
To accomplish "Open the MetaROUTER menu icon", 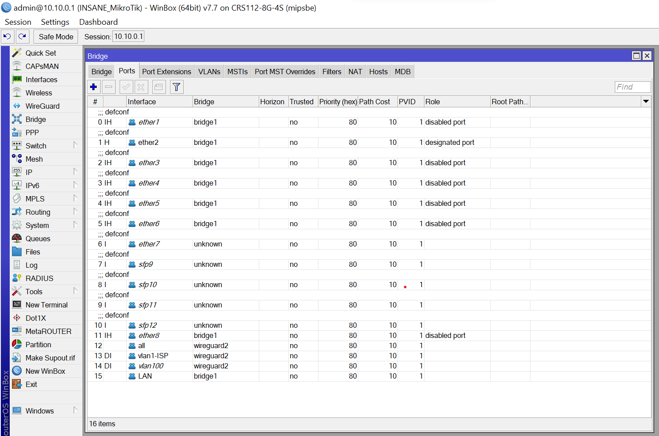I will coord(17,331).
